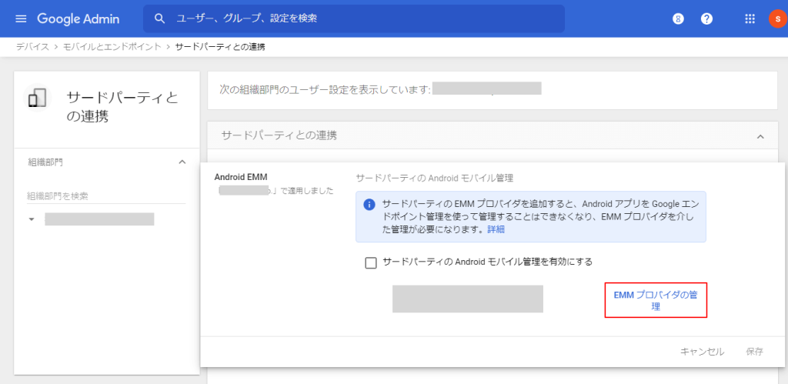Focus the 組織部門を検索 field

[x=106, y=196]
